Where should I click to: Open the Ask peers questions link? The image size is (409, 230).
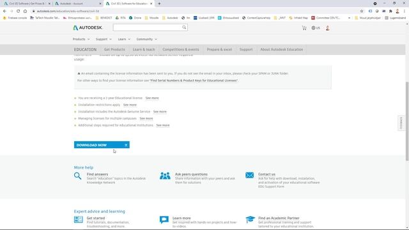(x=191, y=174)
